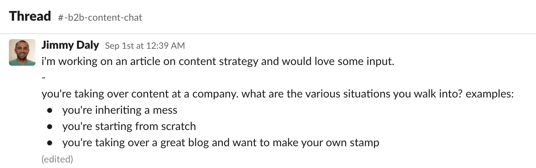
Task: Click the single dash line in the message
Action: 43,78
